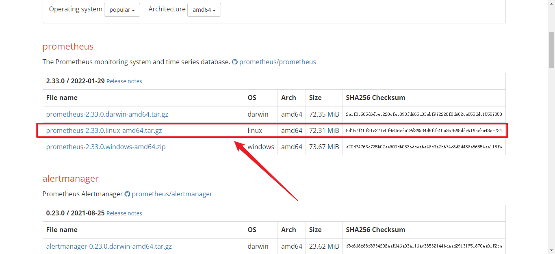Select the linux row SHA256 checksum starting 8d157f10

424,131
